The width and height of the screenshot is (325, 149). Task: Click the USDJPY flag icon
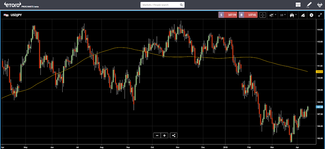click(x=6, y=15)
